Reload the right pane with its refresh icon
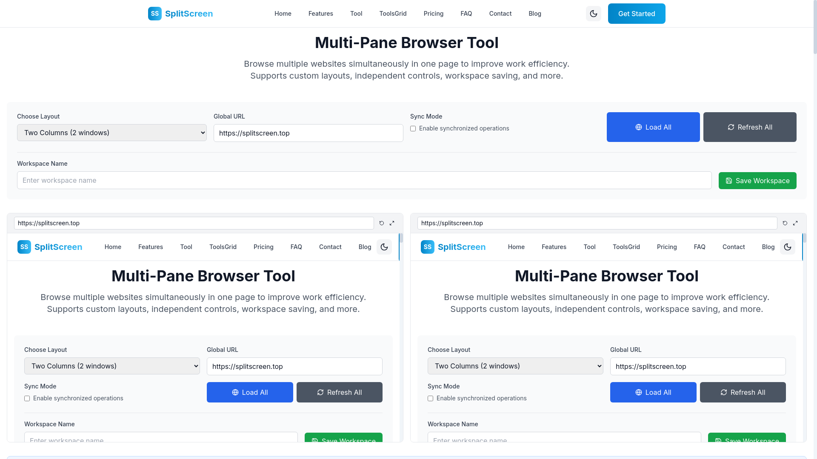Screen dimensions: 817x459 785,223
